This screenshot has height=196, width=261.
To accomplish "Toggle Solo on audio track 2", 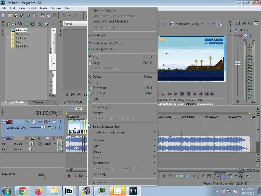I will tap(54, 138).
